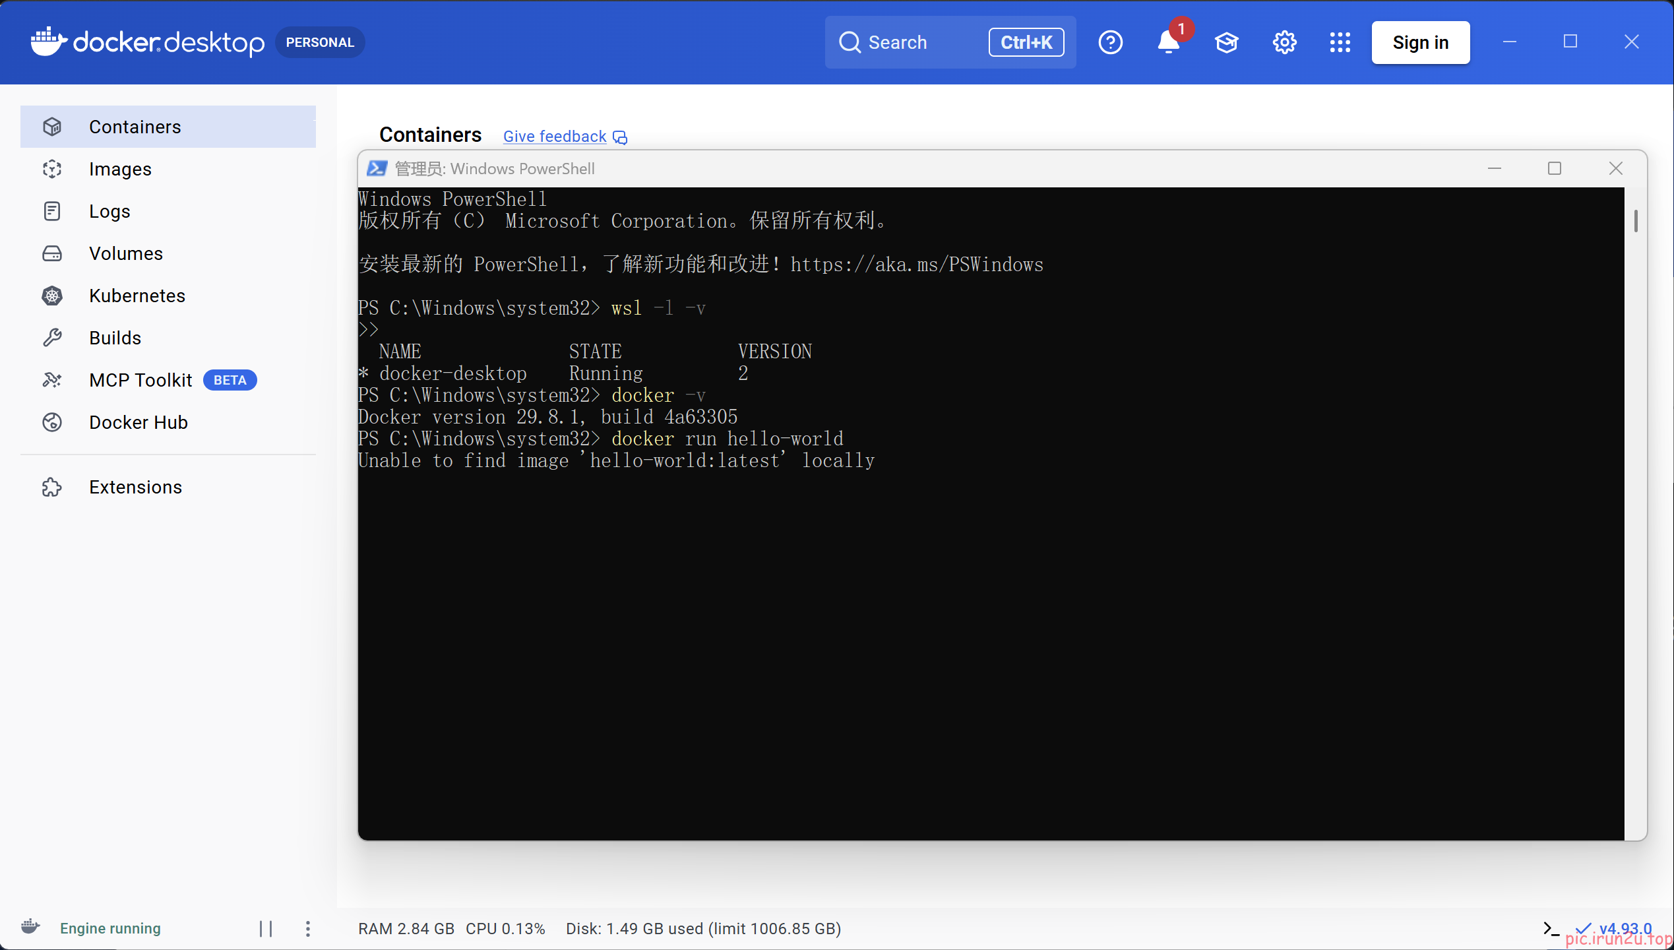Image resolution: width=1674 pixels, height=950 pixels.
Task: Open the apps grid menu icon
Action: [x=1340, y=42]
